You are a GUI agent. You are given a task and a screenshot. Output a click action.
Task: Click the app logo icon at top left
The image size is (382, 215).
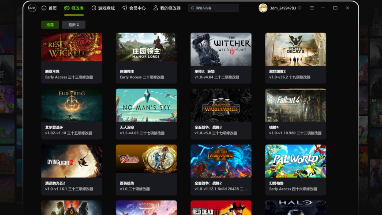pos(32,8)
